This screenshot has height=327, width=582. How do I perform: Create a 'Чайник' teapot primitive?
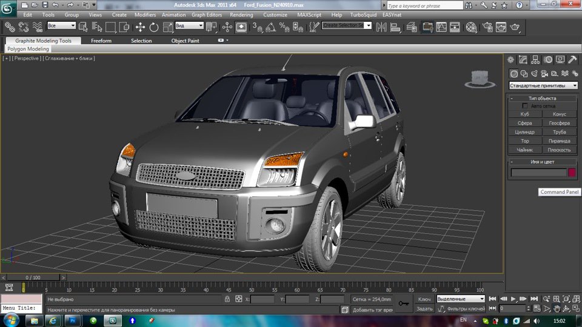click(525, 150)
